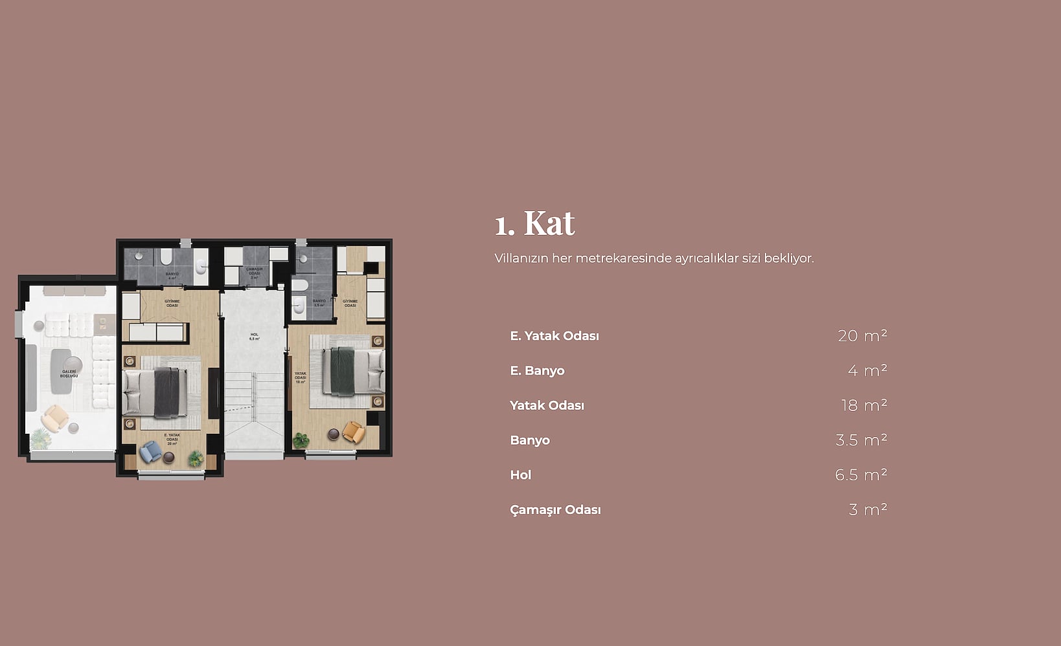The image size is (1061, 646).
Task: Click 'E. Banyo' in the room list
Action: click(537, 371)
